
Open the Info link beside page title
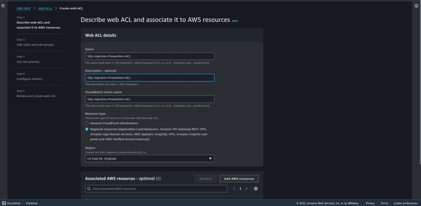coord(235,21)
